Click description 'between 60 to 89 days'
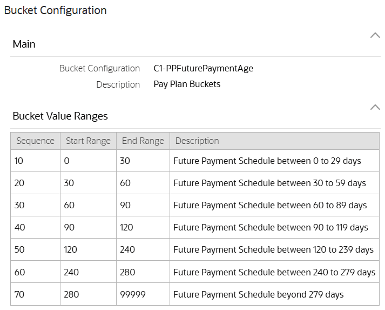This screenshot has width=385, height=310. [x=274, y=205]
